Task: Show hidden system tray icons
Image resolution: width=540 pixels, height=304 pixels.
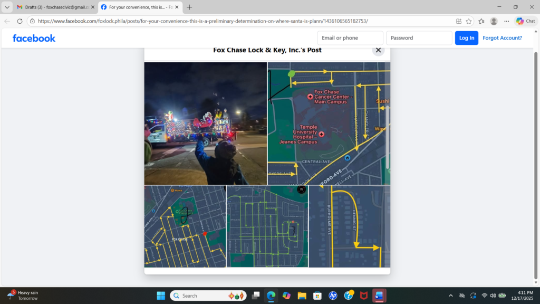Action: point(451,296)
